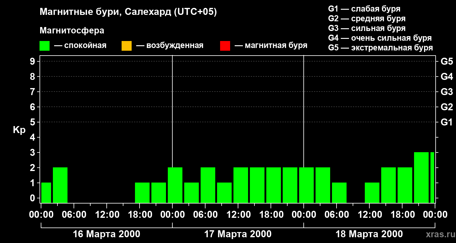This screenshot has width=456, height=243.
Task: Click the right axis label 'G2'
Action: 447,107
